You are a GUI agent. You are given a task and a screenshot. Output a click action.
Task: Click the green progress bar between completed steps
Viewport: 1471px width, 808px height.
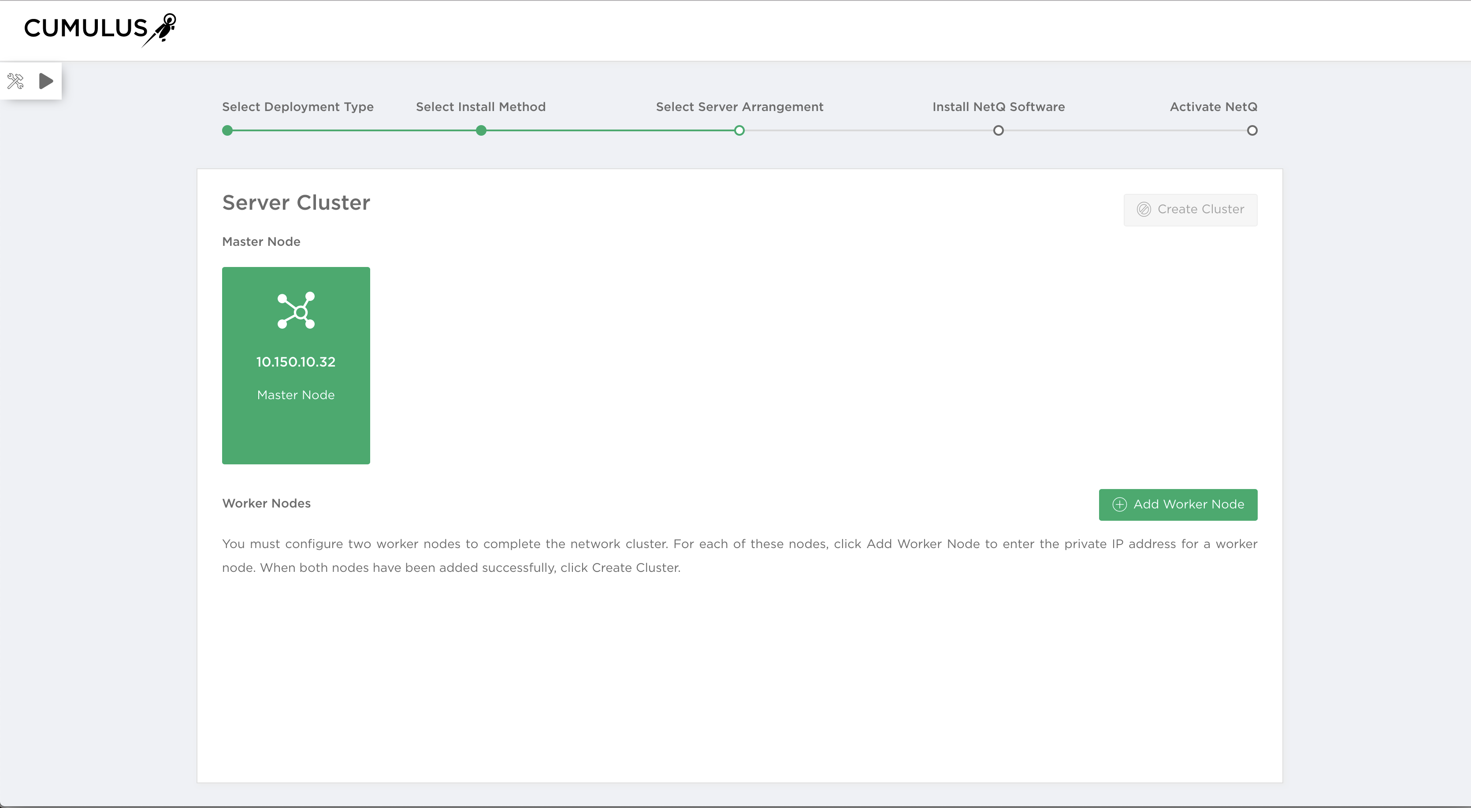(x=354, y=130)
